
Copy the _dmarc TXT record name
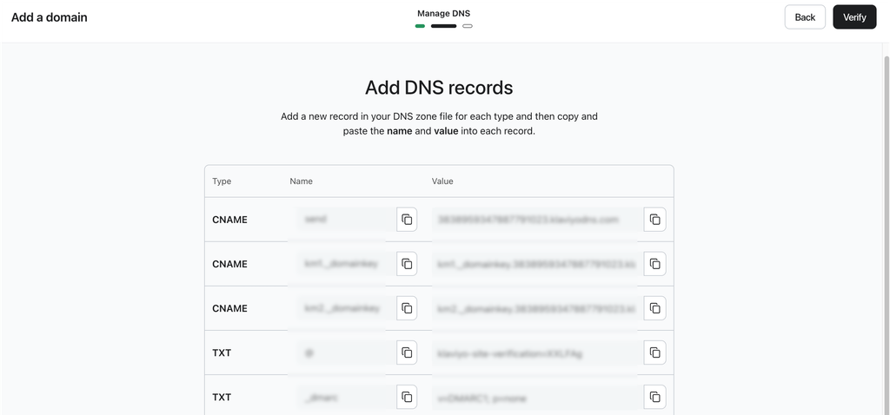click(x=407, y=396)
